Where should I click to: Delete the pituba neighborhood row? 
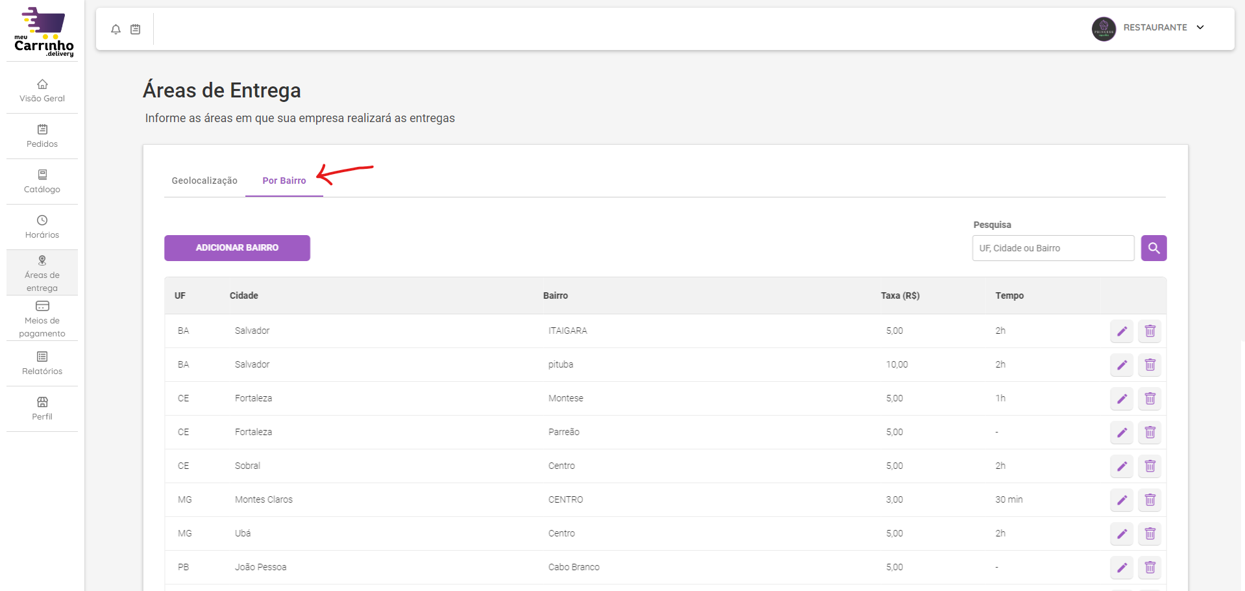(1150, 365)
